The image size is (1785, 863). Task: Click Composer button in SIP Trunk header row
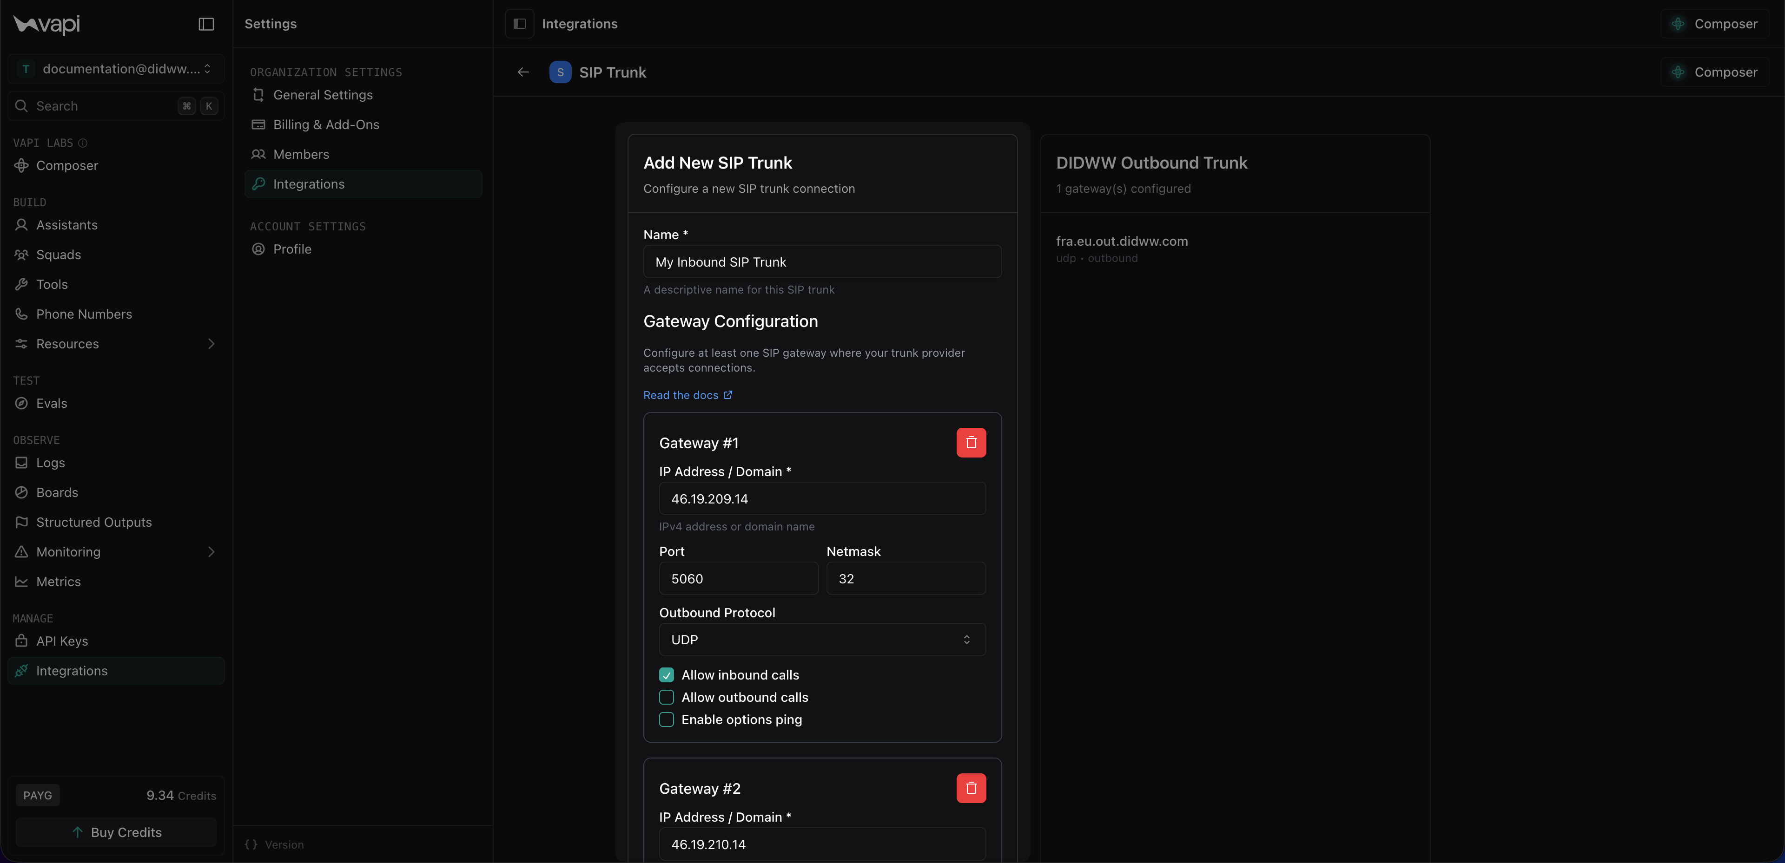[1714, 72]
